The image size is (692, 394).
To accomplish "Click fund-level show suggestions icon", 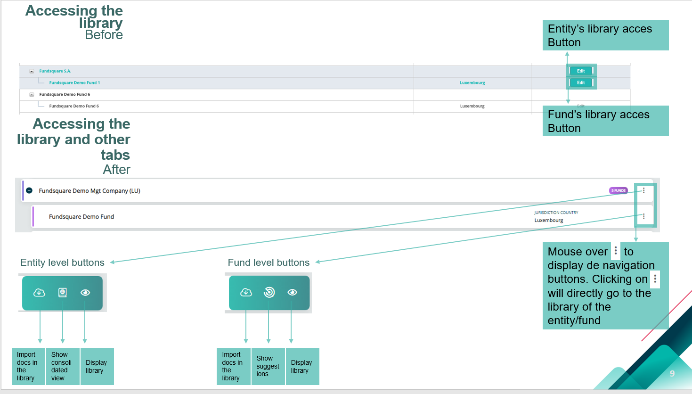I will tap(269, 293).
